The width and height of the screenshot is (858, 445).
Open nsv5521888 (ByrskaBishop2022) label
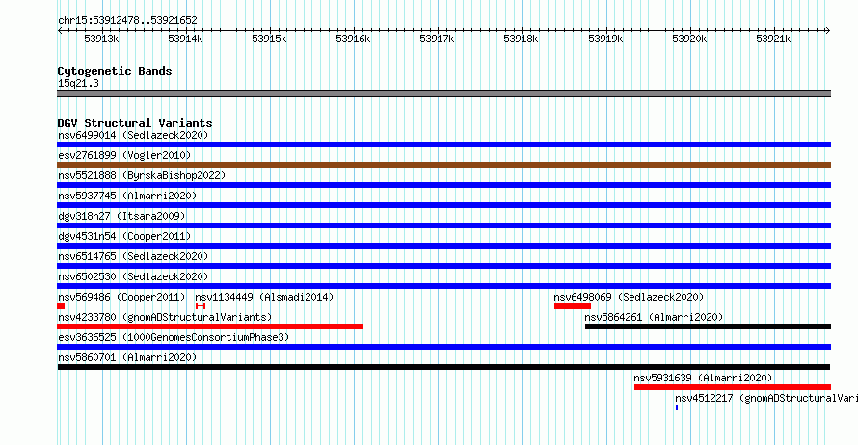tap(142, 175)
